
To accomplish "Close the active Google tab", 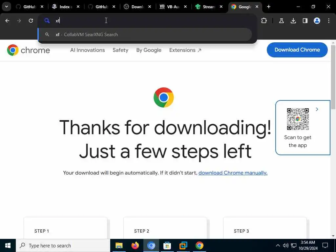I will click(x=257, y=7).
